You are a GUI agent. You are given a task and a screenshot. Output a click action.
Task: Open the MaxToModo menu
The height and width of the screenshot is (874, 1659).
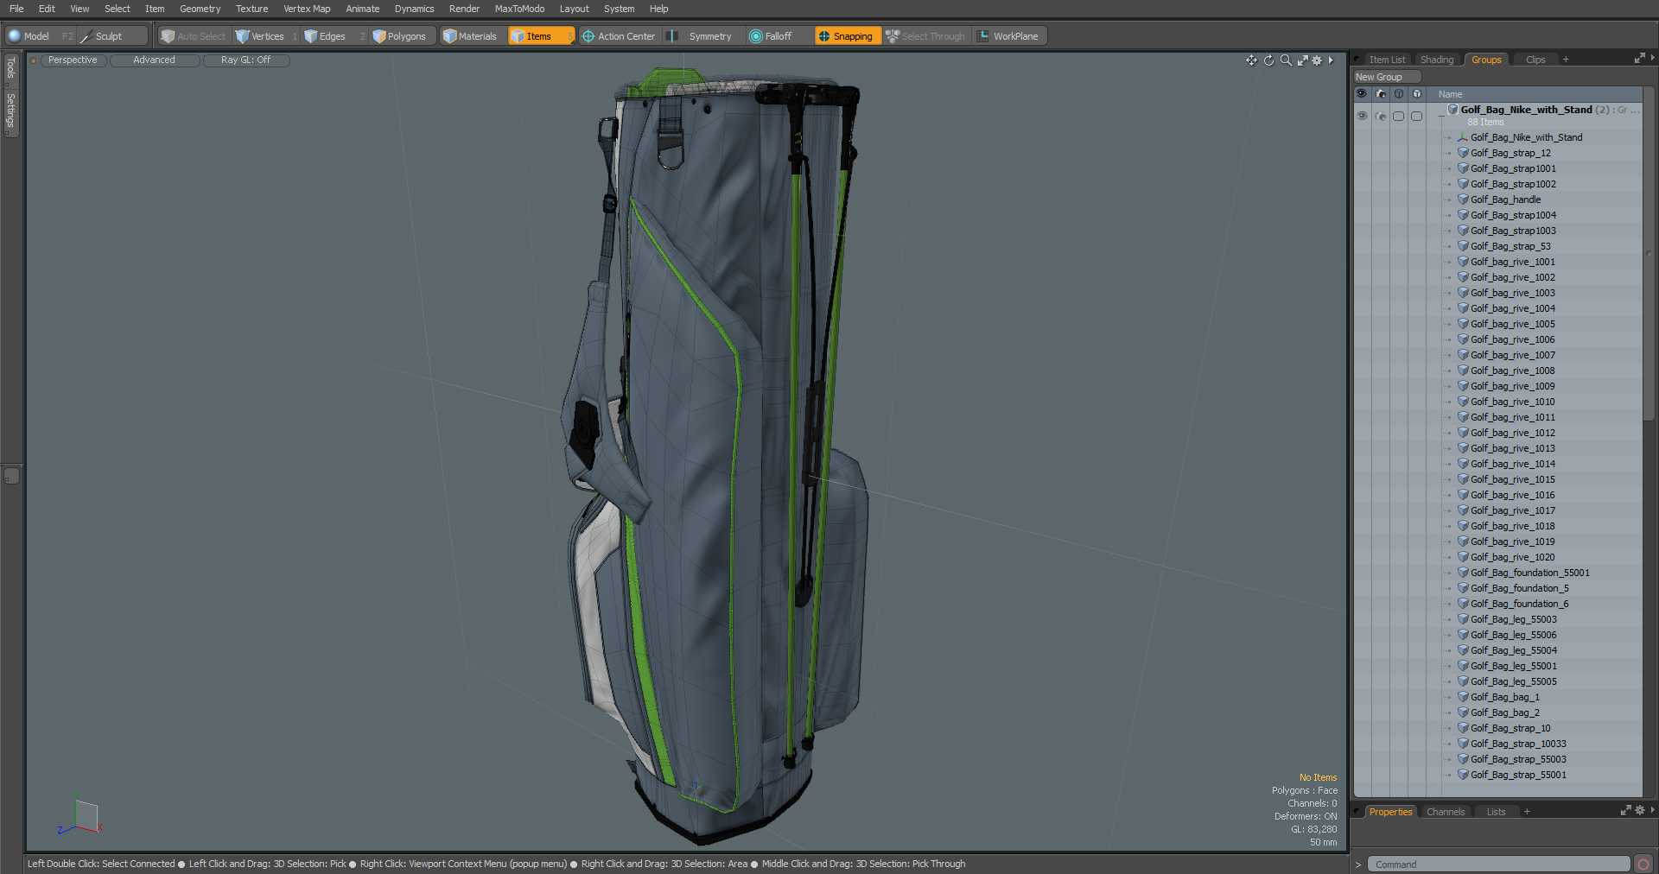(519, 9)
